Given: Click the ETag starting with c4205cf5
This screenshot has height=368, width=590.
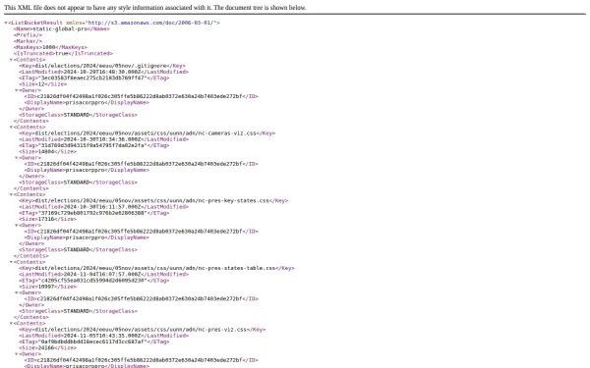Looking at the screenshot, I should [94, 281].
